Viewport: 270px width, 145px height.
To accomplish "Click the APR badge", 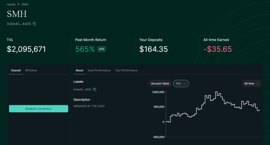I will [x=102, y=49].
